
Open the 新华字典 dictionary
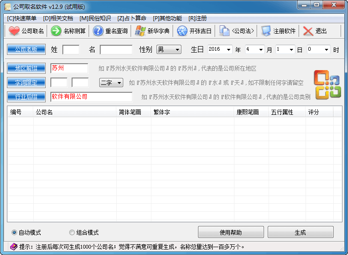tap(140, 31)
